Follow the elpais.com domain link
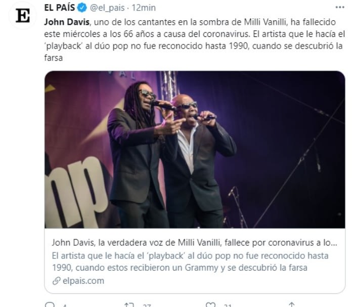354x307 pixels. click(x=83, y=281)
